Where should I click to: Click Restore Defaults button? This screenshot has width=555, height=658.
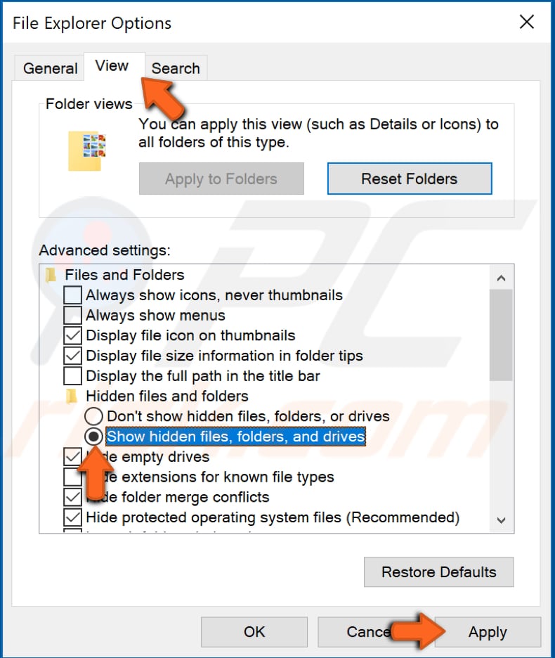[438, 572]
